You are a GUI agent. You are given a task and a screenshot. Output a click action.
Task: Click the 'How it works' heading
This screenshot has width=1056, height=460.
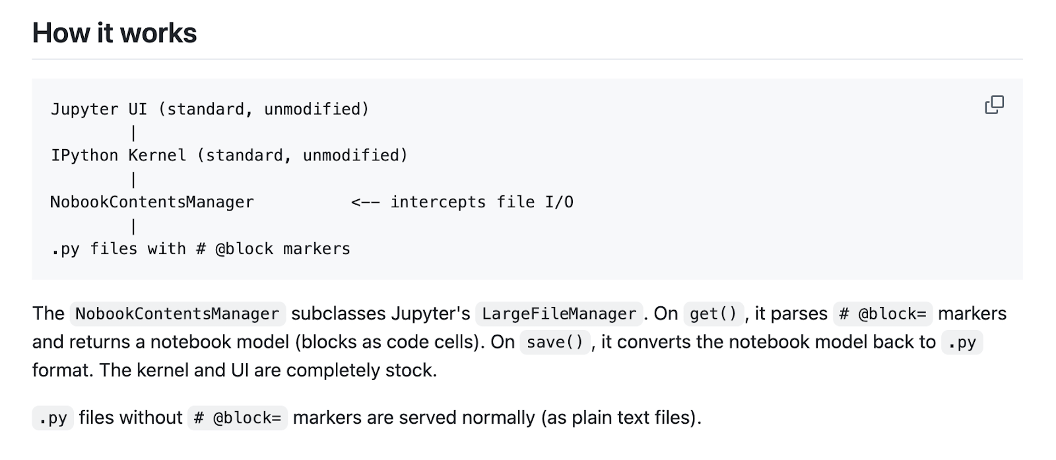click(115, 33)
